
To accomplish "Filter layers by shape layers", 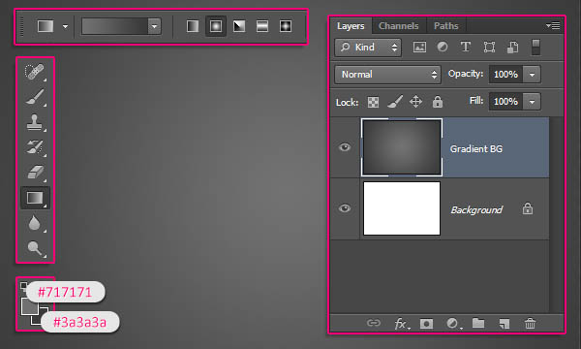I will tap(489, 48).
